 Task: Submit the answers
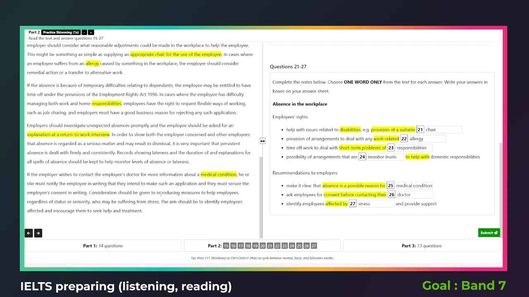click(489, 233)
